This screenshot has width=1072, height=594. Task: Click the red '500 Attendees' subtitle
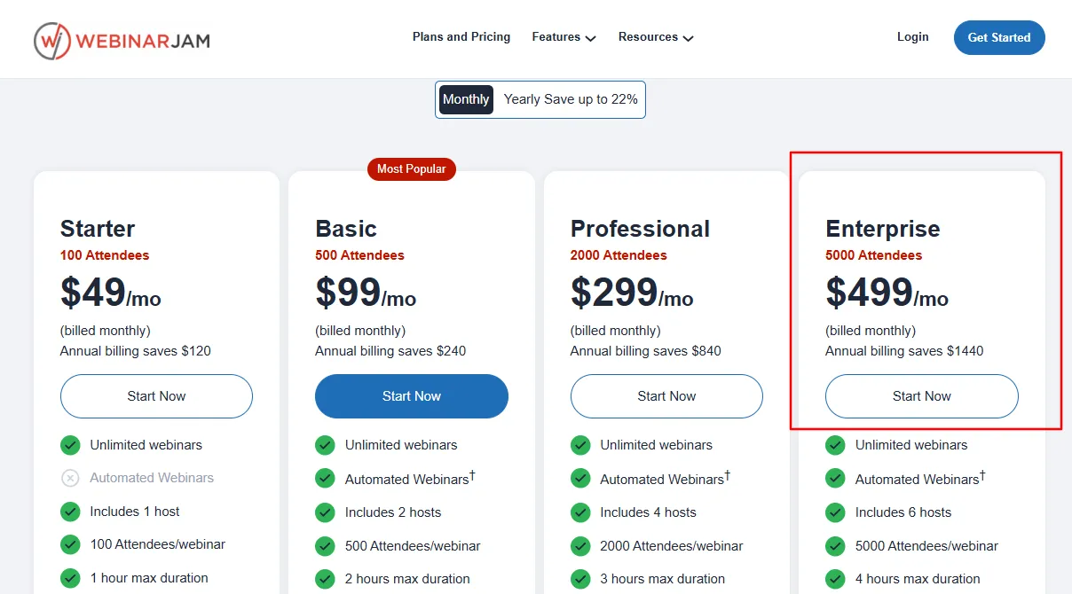[359, 255]
